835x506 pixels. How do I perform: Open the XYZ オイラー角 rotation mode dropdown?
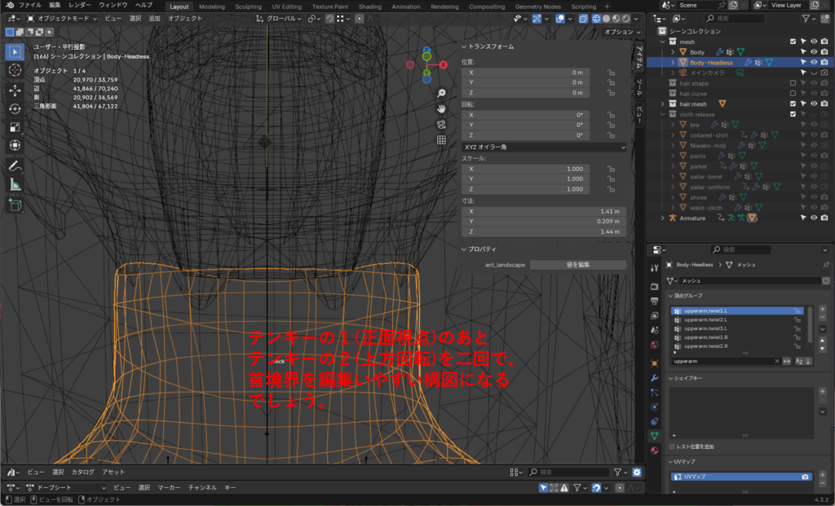point(544,147)
